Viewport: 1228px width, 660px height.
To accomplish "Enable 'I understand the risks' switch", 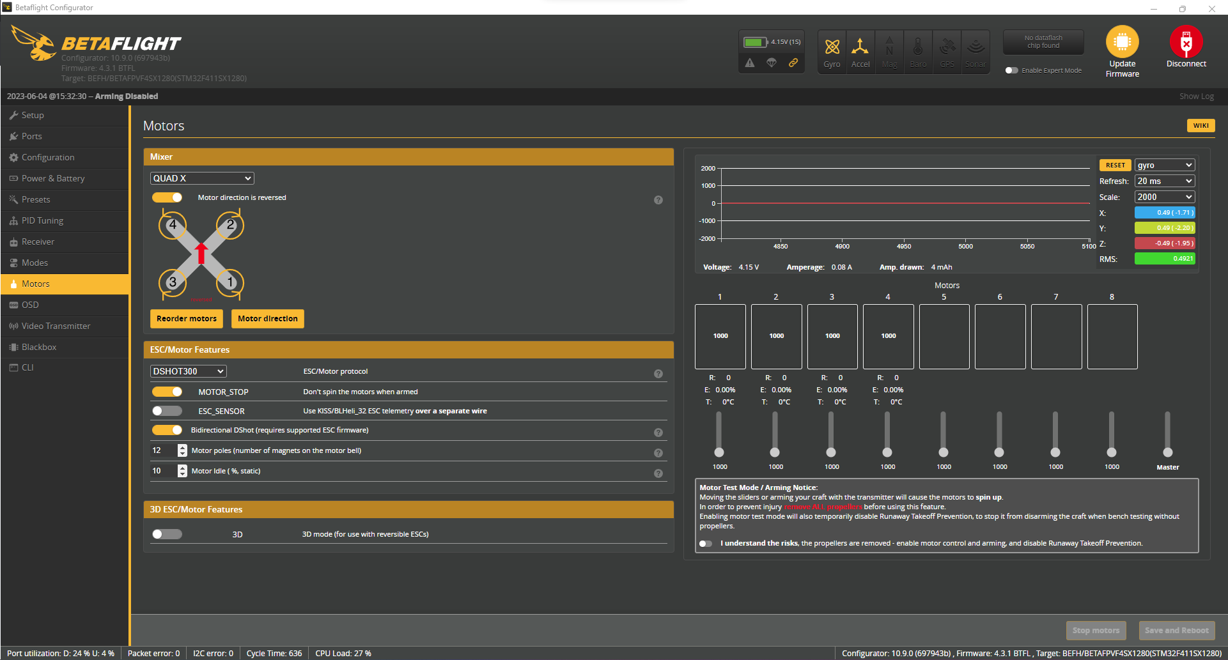I will pos(706,544).
